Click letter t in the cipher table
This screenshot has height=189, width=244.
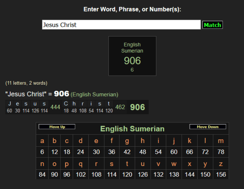pos(127,164)
